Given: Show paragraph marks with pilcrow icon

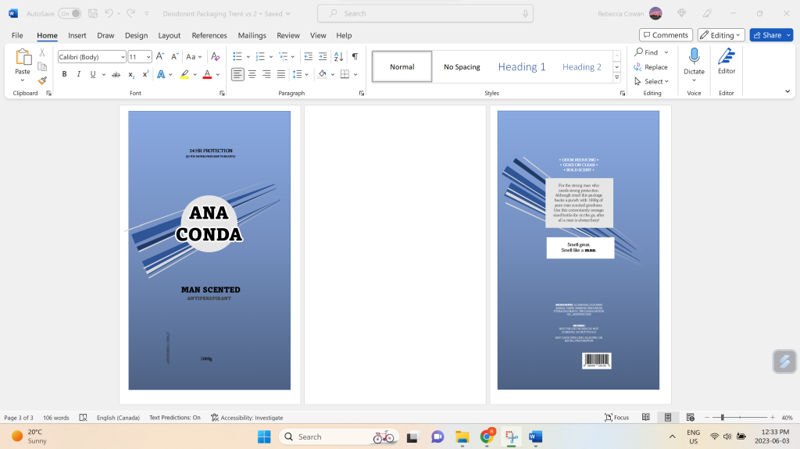Looking at the screenshot, I should 355,56.
